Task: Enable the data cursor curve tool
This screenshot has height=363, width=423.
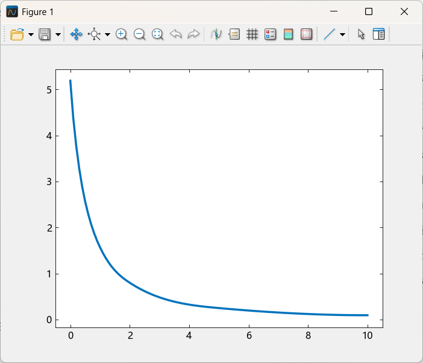Action: [216, 34]
